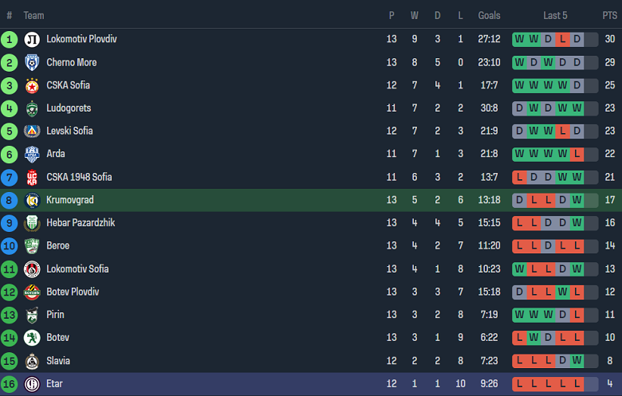Open the Lokomotiv Sofia team link
The image size is (622, 396).
point(77,269)
